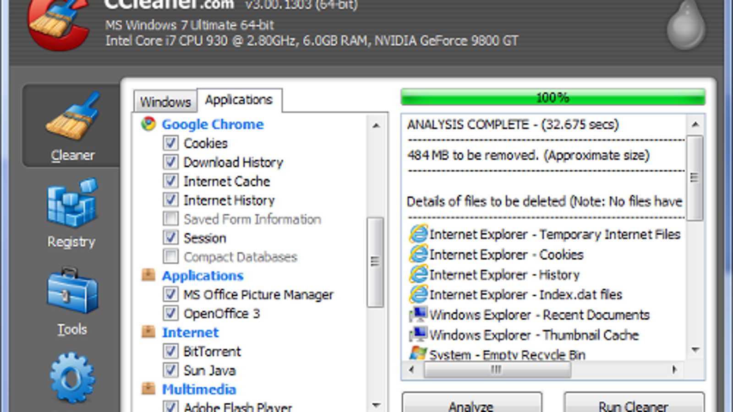The width and height of the screenshot is (733, 412).
Task: Toggle Session checkbox
Action: (x=170, y=237)
